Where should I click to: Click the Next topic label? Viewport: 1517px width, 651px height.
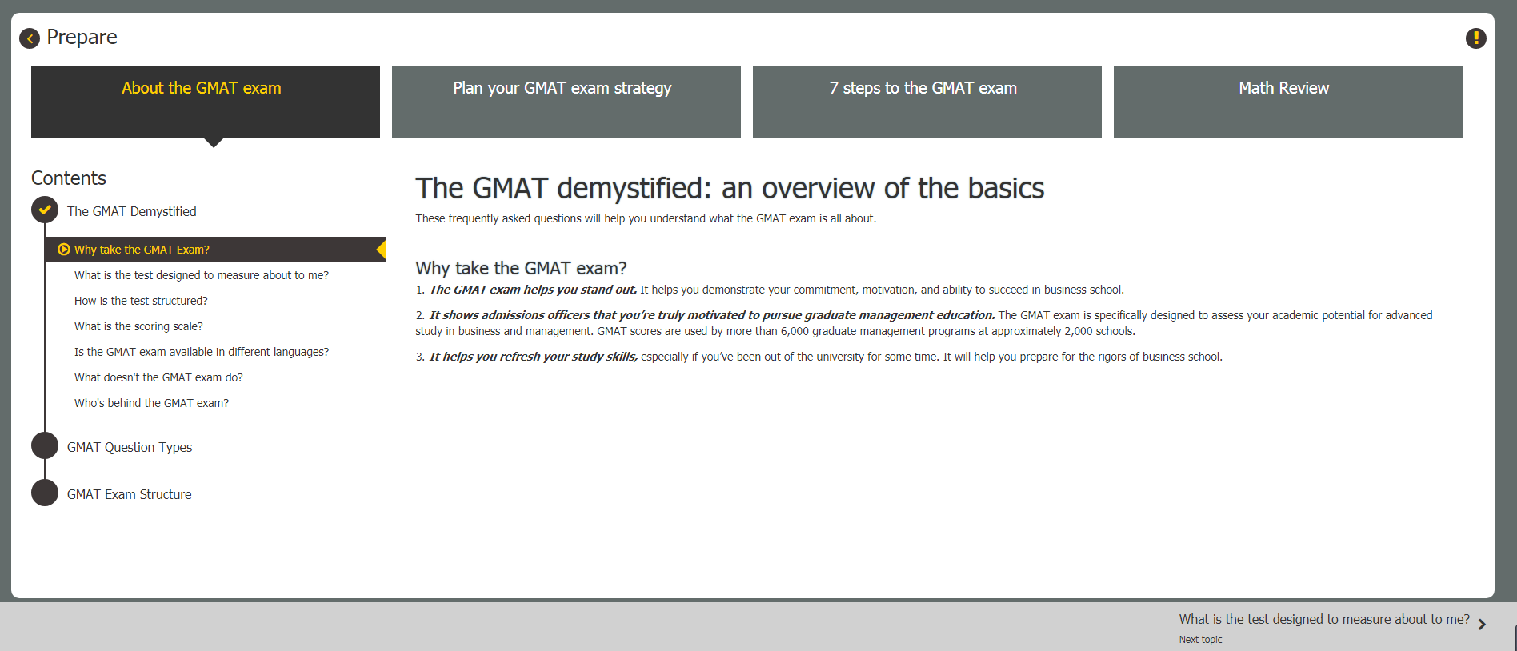coord(1200,640)
